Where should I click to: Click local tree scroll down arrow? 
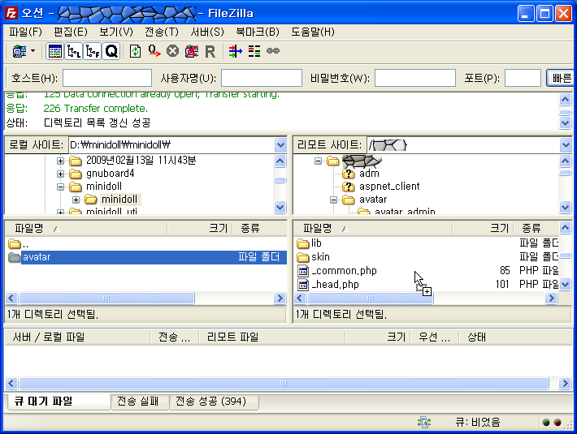280,207
